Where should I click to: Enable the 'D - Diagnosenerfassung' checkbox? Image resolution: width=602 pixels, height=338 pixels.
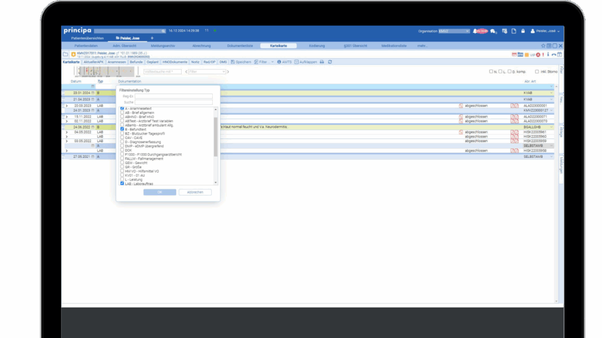(122, 141)
